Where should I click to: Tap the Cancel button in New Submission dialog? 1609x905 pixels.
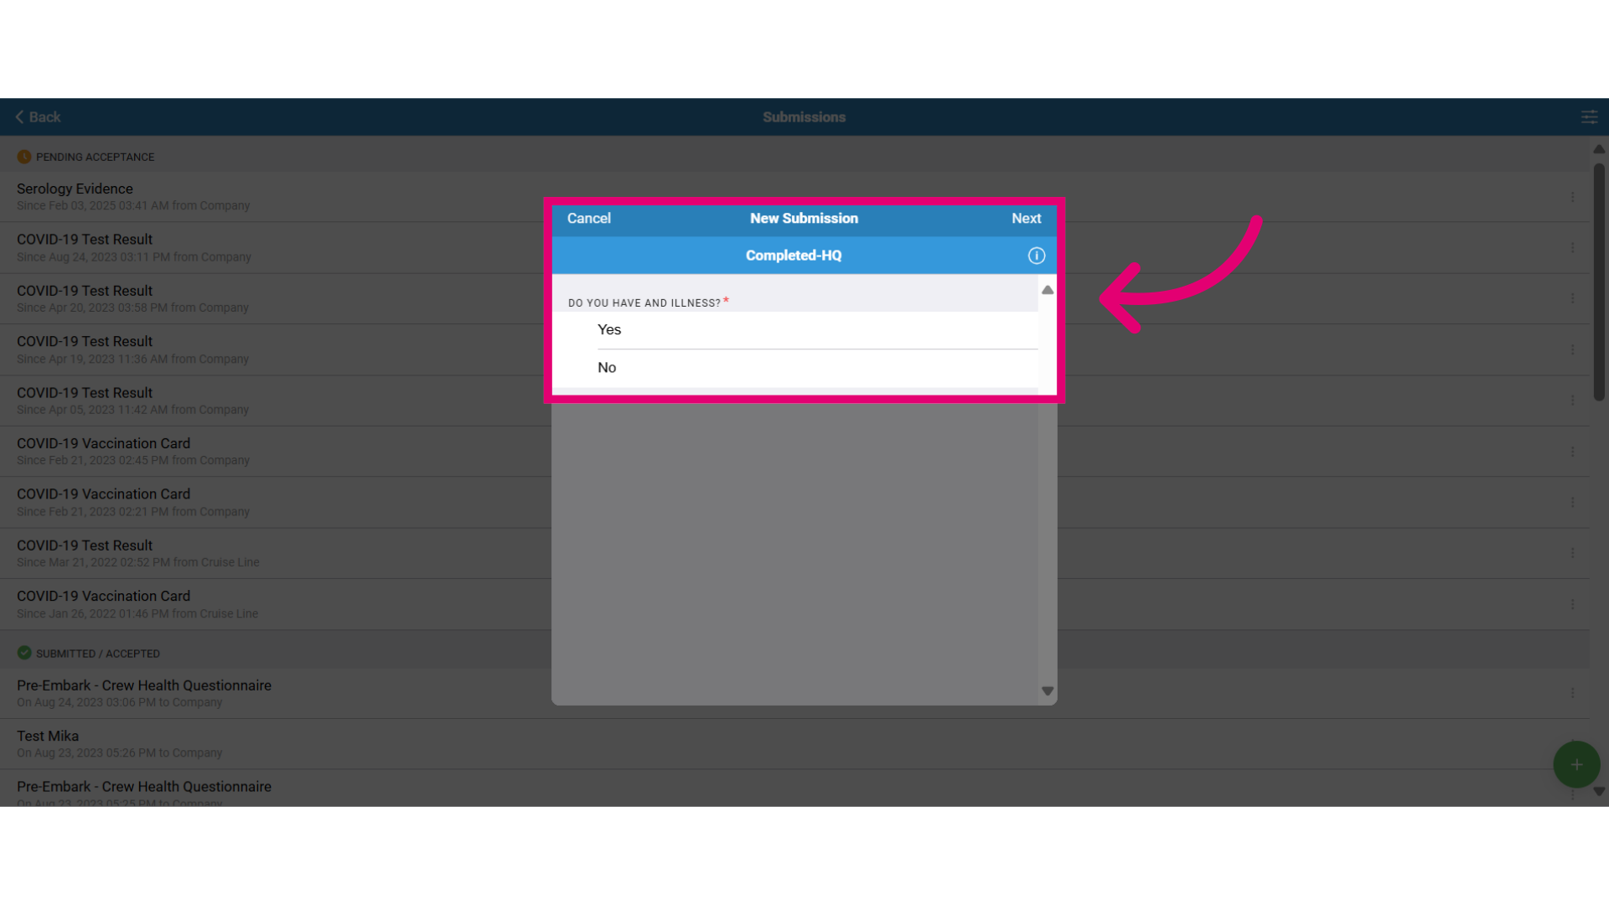pyautogui.click(x=588, y=218)
